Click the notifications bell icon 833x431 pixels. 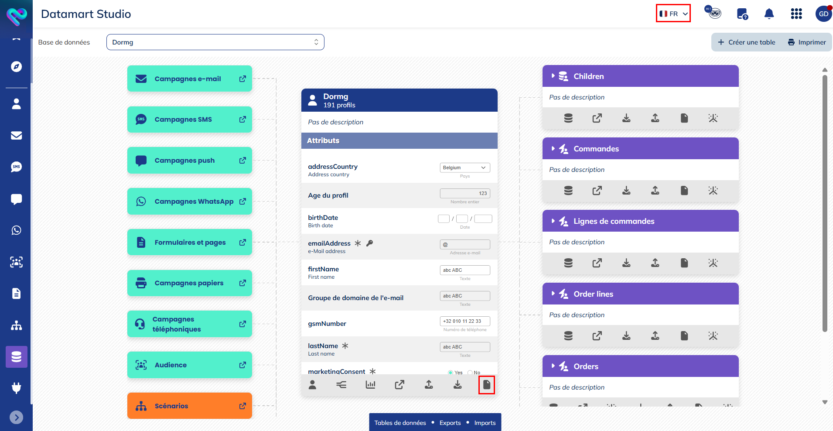pos(769,14)
